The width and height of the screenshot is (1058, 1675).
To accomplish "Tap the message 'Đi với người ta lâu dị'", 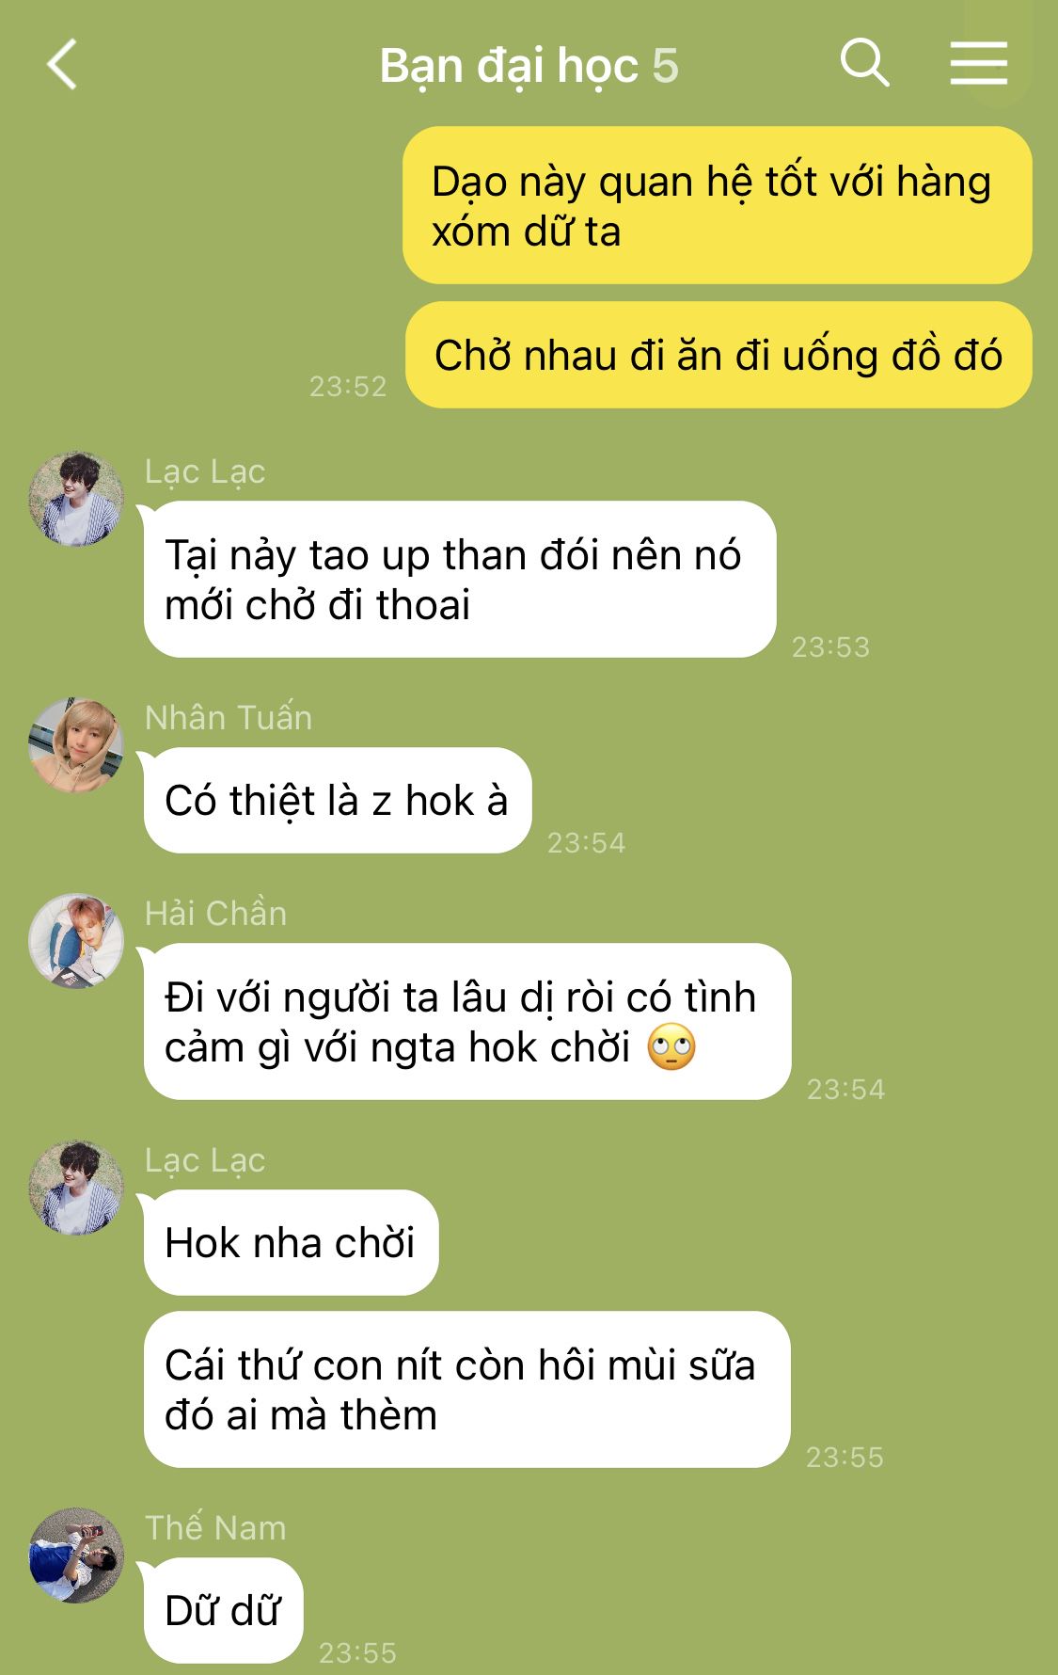I will click(467, 1021).
